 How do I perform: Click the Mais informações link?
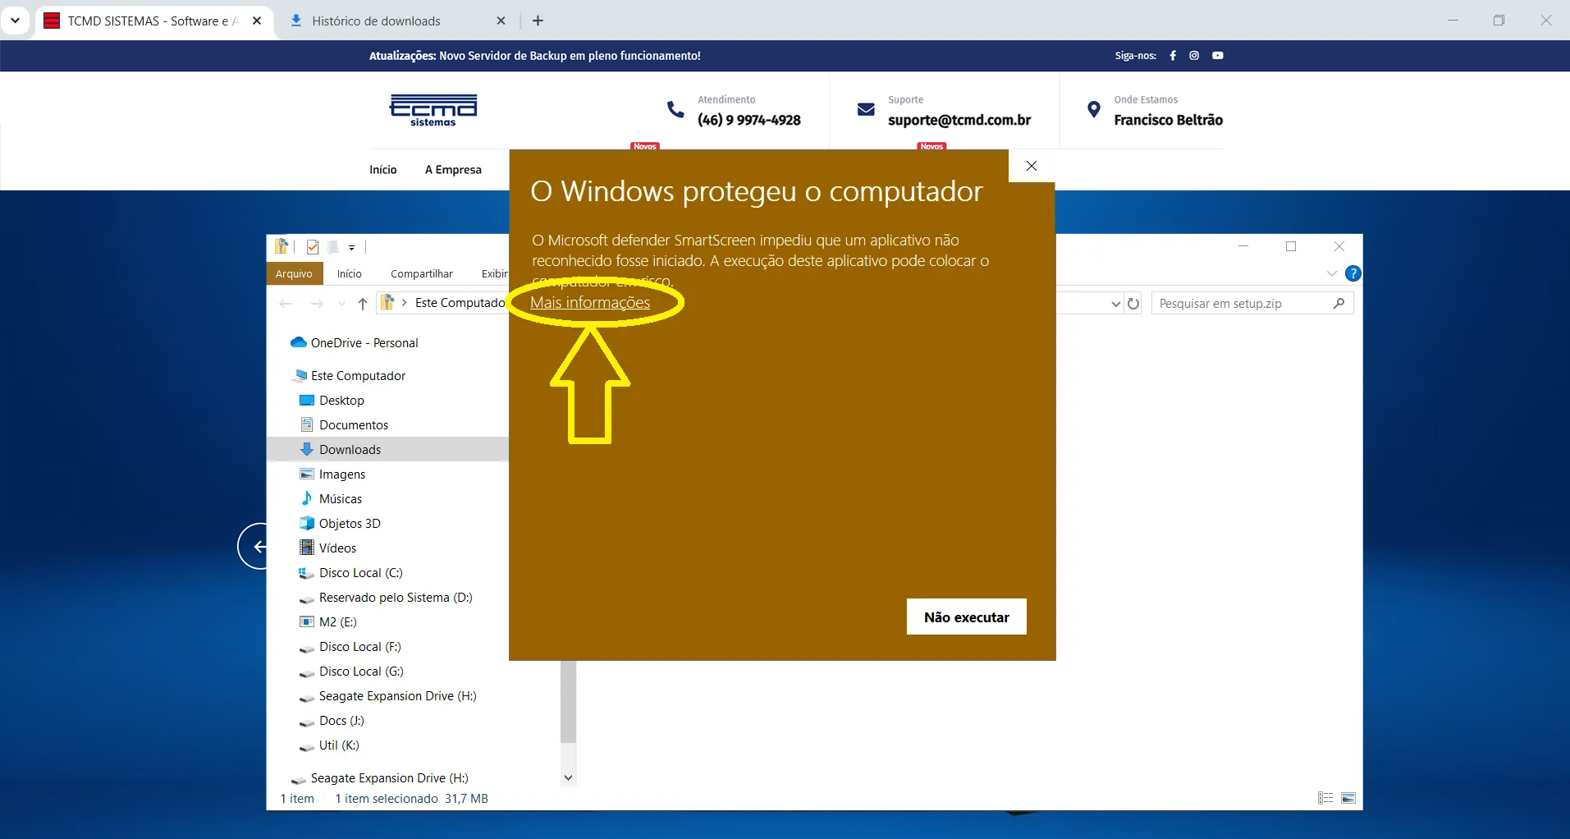click(589, 303)
